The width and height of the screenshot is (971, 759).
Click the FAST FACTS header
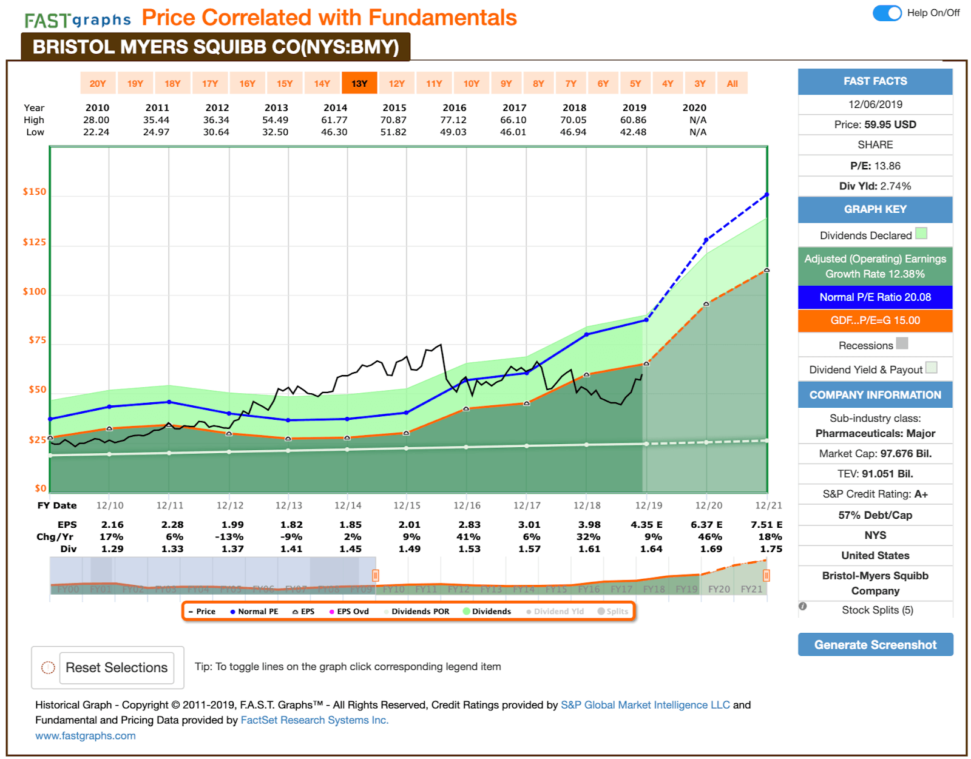click(x=875, y=81)
